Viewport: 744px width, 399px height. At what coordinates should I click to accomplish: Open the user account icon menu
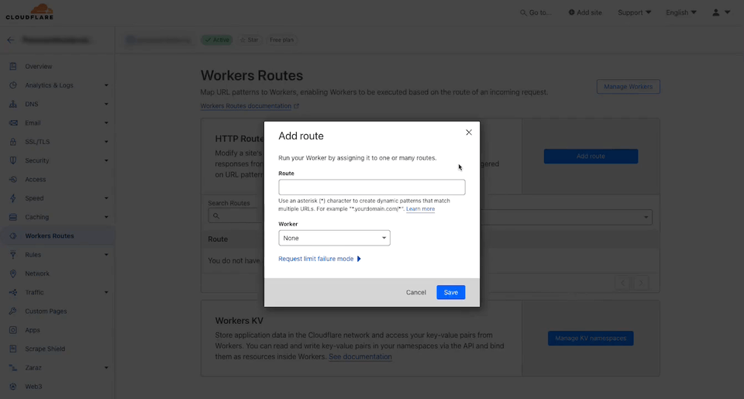coord(721,12)
